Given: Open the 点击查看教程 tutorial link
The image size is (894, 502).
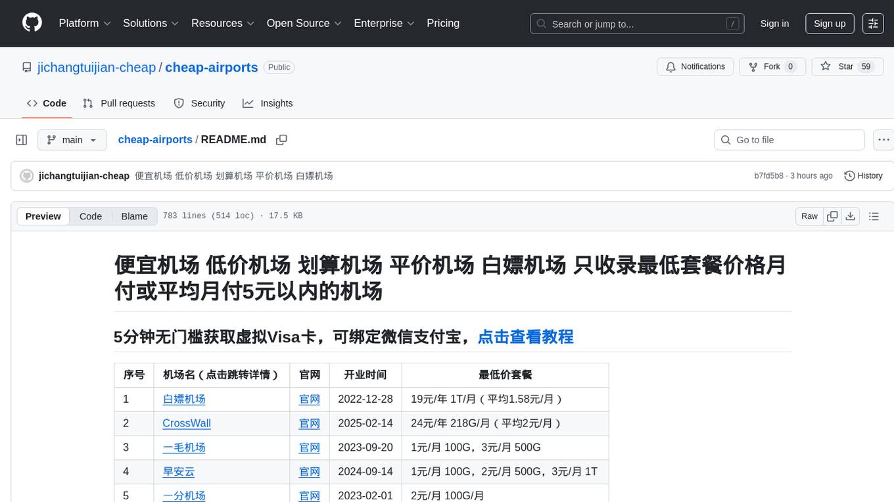Looking at the screenshot, I should [x=525, y=337].
